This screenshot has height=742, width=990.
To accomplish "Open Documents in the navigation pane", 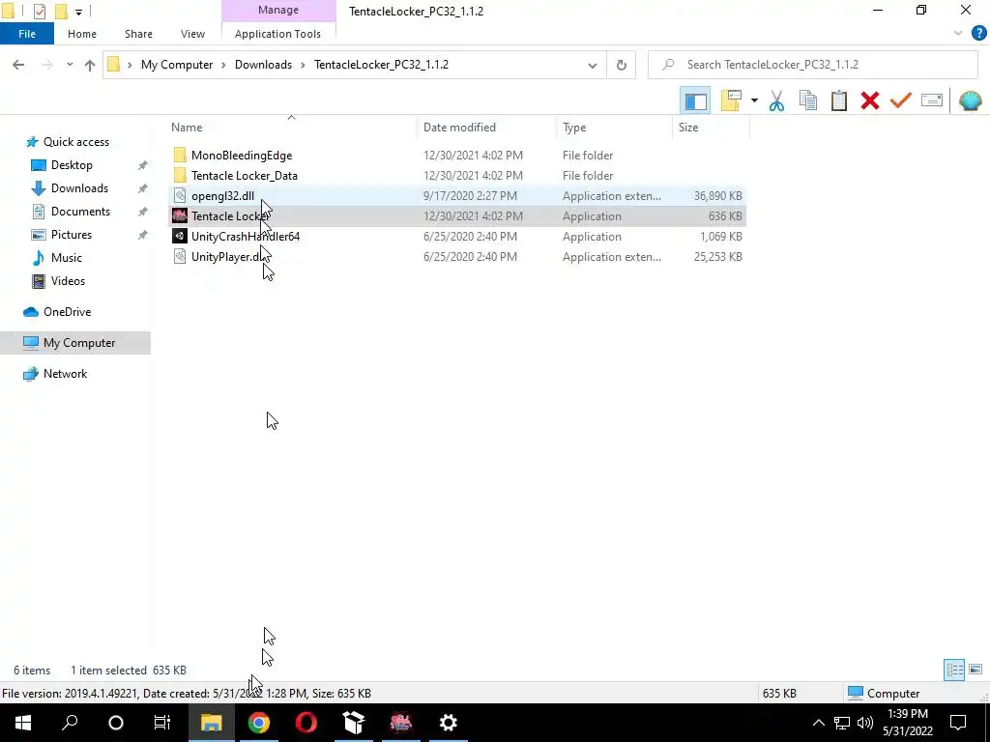I will point(81,212).
